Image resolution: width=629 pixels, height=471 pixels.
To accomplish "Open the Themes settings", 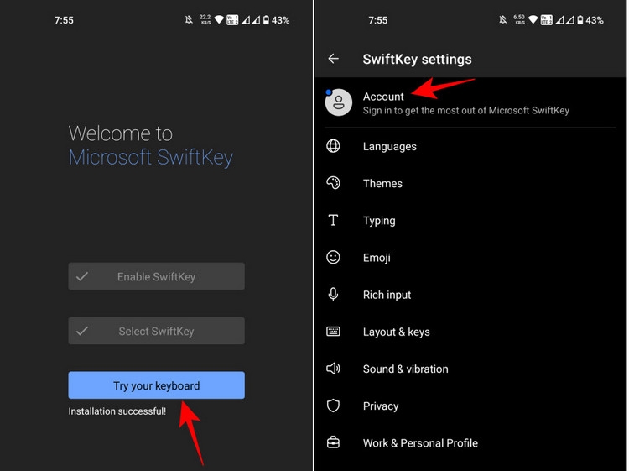I will 470,183.
